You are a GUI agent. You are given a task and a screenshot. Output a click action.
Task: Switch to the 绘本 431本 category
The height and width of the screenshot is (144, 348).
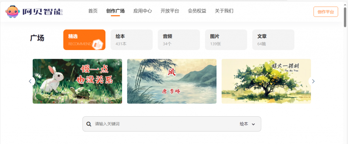132,40
